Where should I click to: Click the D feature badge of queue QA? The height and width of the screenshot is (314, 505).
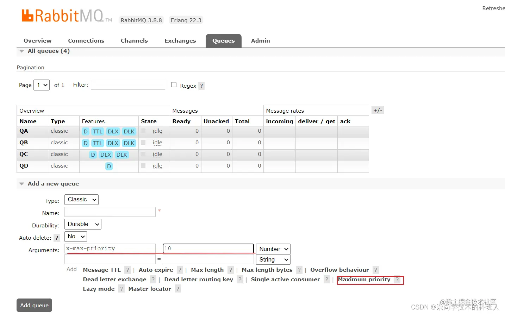[86, 132]
